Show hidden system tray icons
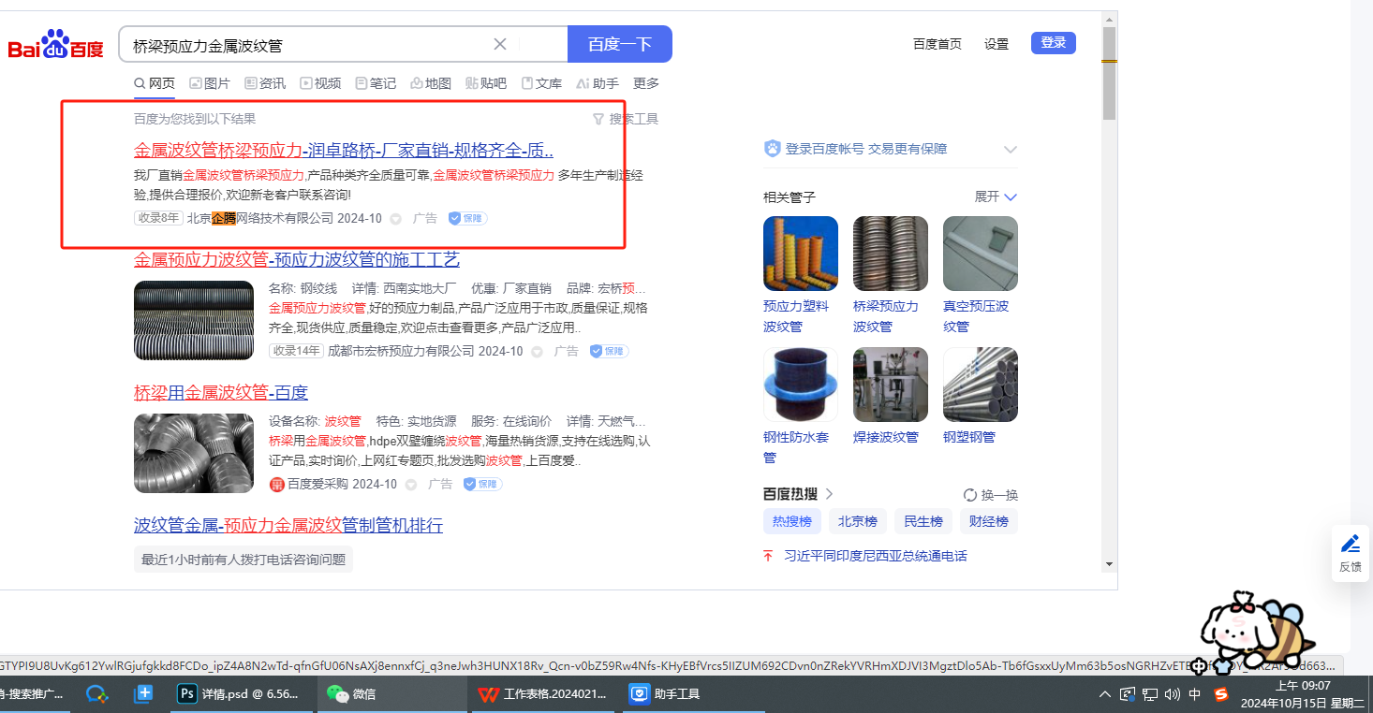This screenshot has width=1373, height=713. 1105,694
